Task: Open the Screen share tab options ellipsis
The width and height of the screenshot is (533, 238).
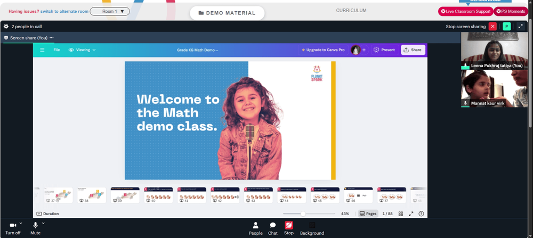Action: click(x=51, y=38)
